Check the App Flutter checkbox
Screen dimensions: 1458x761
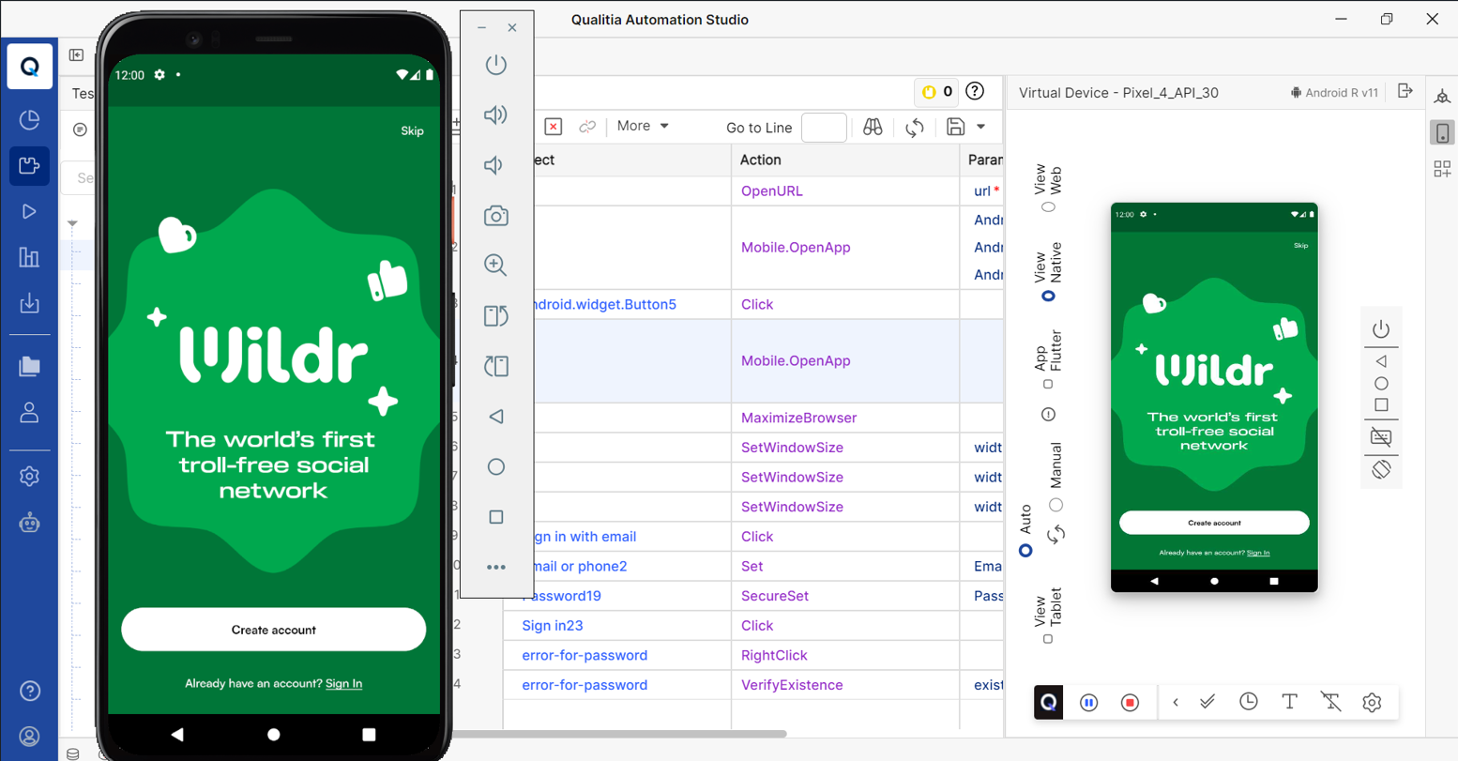coord(1049,384)
